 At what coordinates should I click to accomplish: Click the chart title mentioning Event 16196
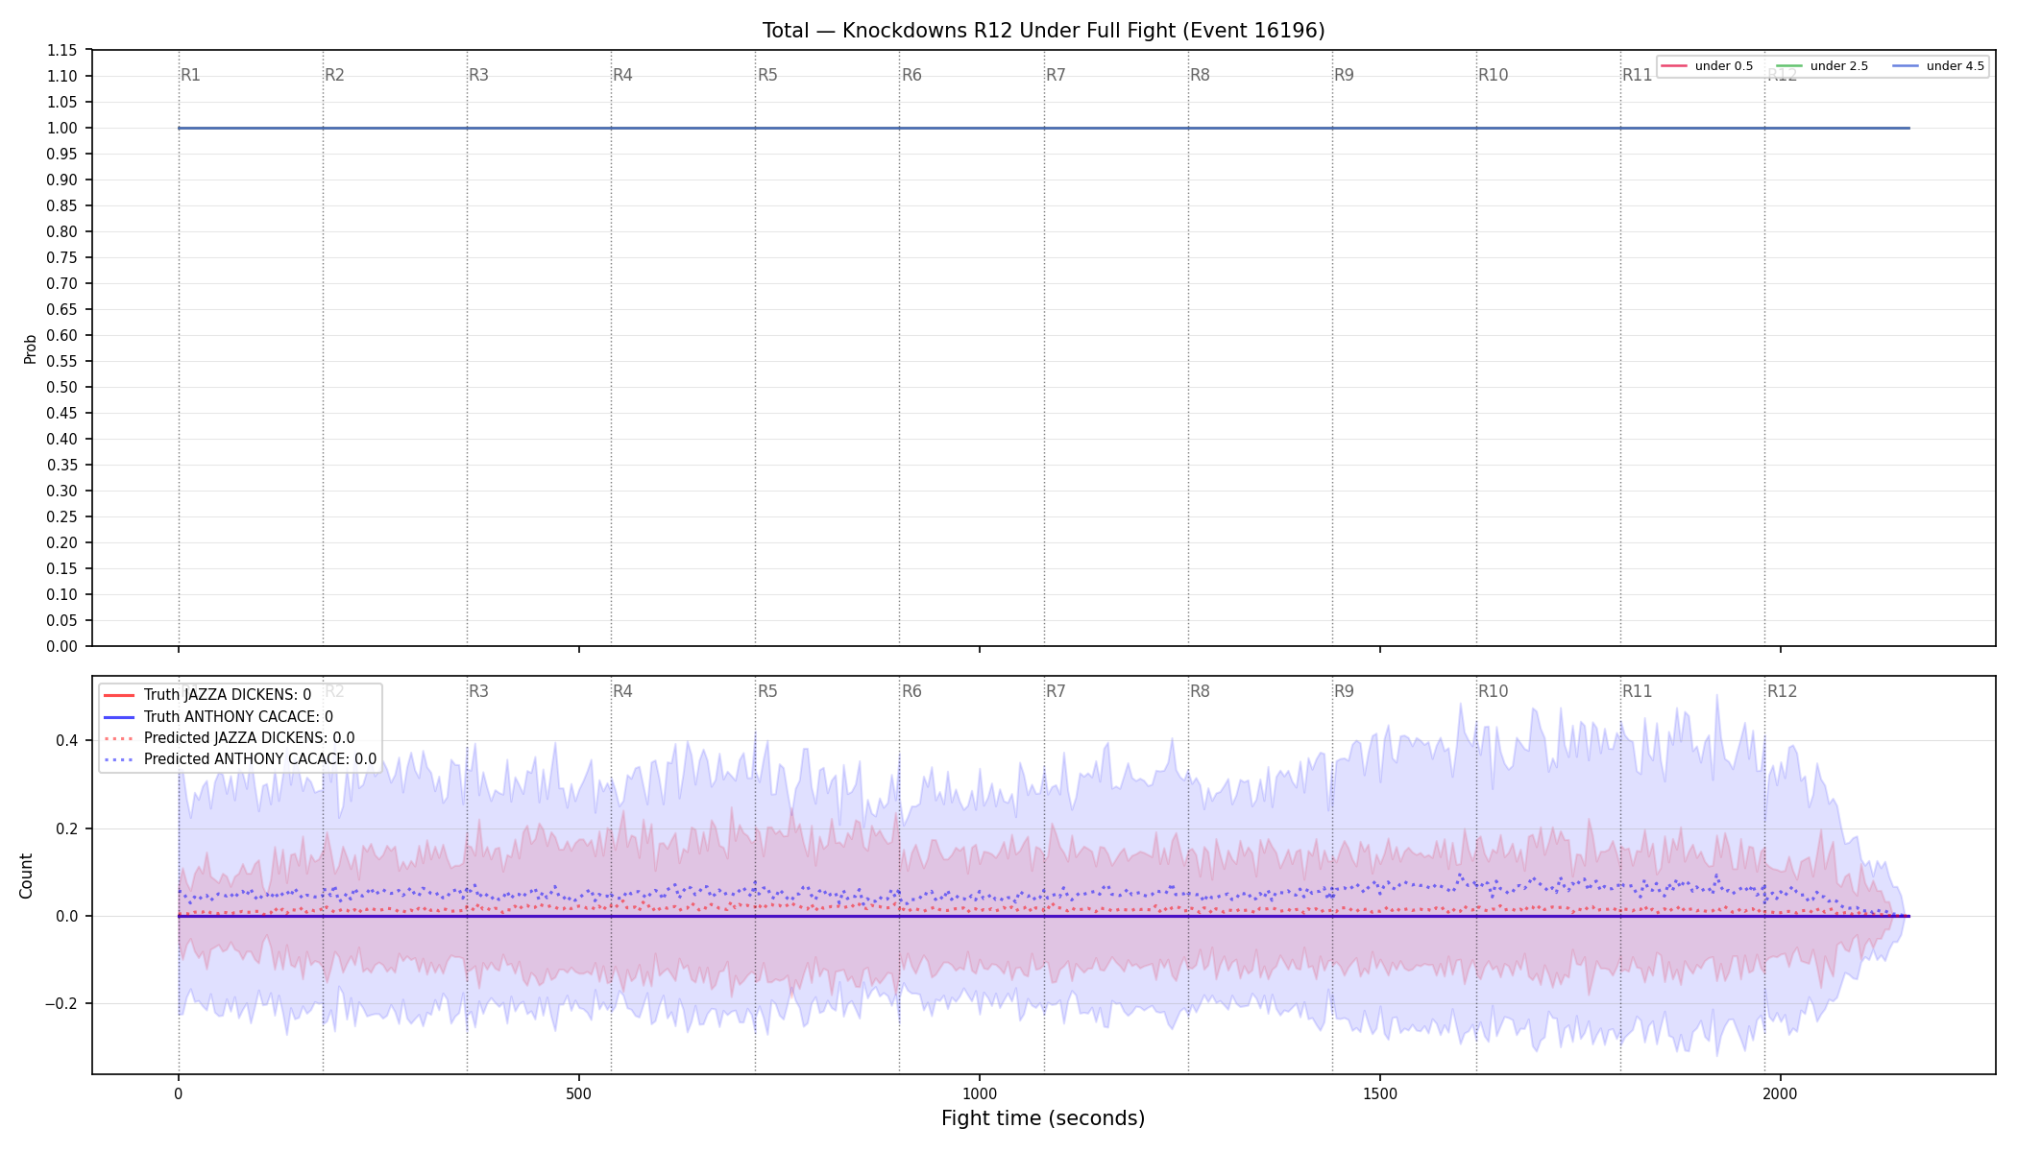1043,31
